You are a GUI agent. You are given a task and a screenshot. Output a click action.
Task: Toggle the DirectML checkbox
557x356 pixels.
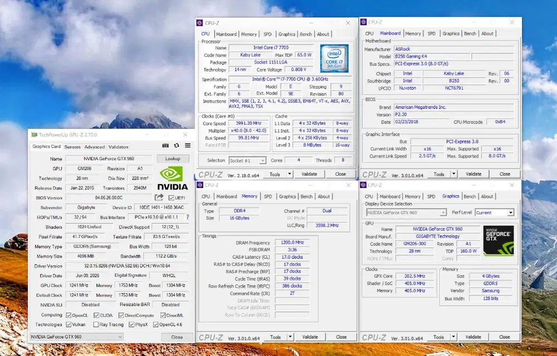pos(163,315)
